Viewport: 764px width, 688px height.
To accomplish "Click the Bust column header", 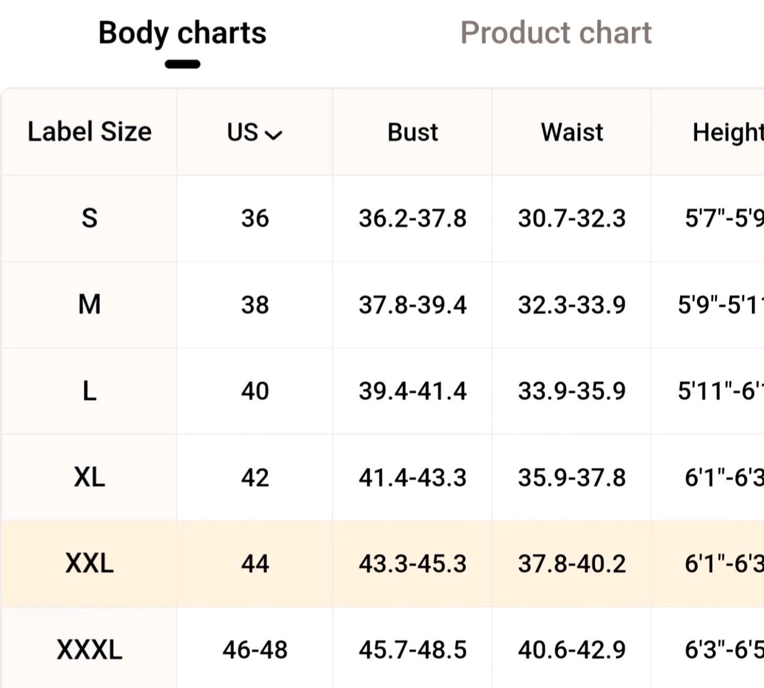I will [413, 132].
